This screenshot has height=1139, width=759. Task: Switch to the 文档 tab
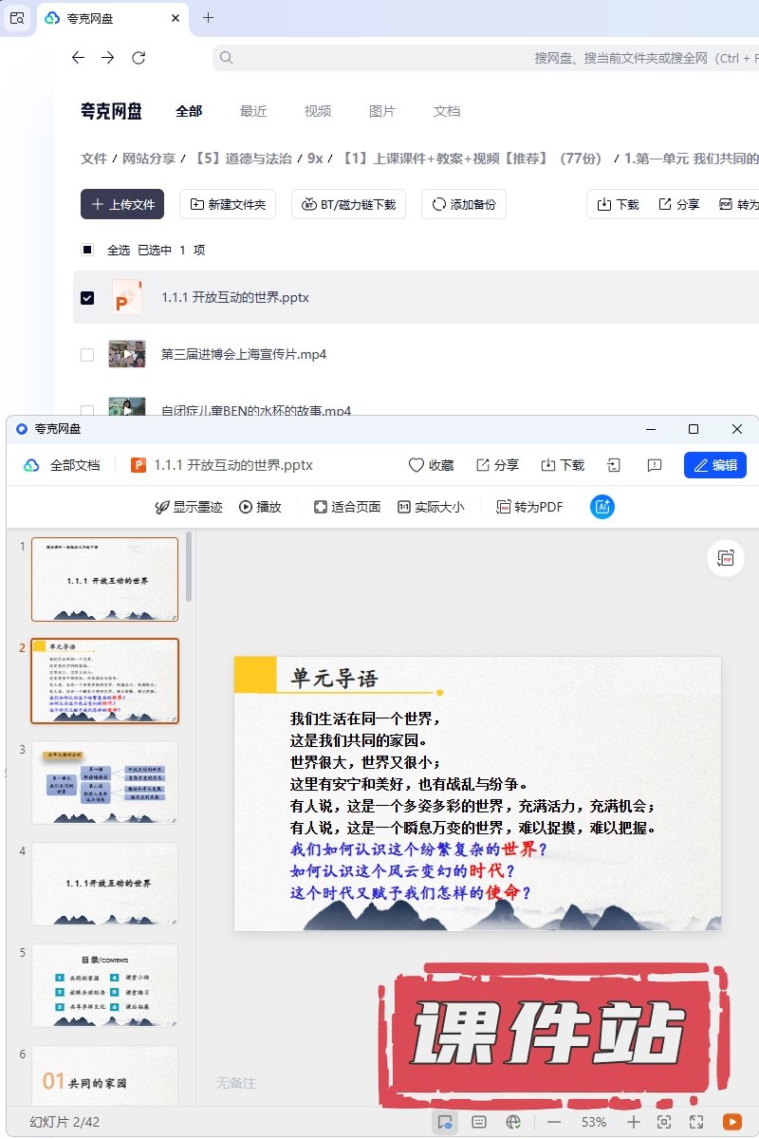(447, 111)
